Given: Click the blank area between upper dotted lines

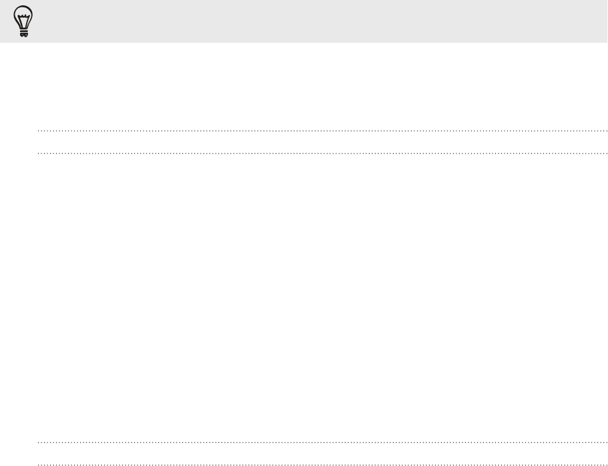Looking at the screenshot, I should tap(322, 142).
